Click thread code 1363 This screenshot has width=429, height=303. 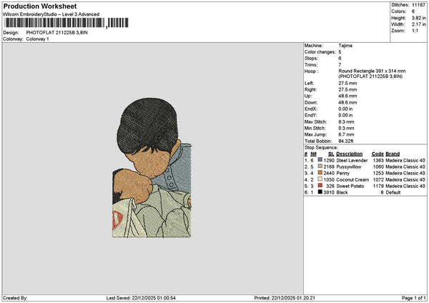(378, 160)
